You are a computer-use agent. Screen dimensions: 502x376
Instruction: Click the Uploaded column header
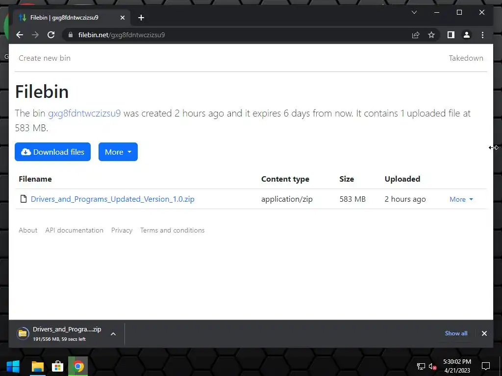click(402, 179)
